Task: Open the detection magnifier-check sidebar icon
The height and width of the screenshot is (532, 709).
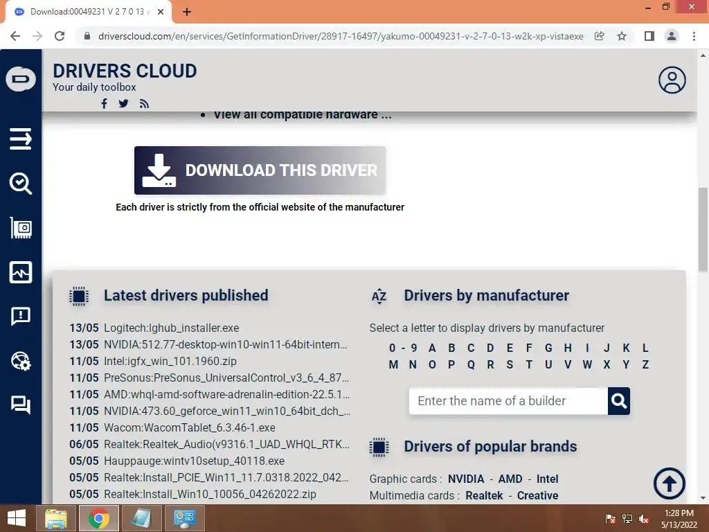Action: pyautogui.click(x=21, y=183)
